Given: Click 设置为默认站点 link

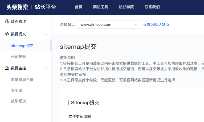Looking at the screenshot, I should coord(156,24).
